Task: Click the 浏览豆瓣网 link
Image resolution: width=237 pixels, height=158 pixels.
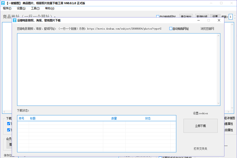Action: point(207,29)
